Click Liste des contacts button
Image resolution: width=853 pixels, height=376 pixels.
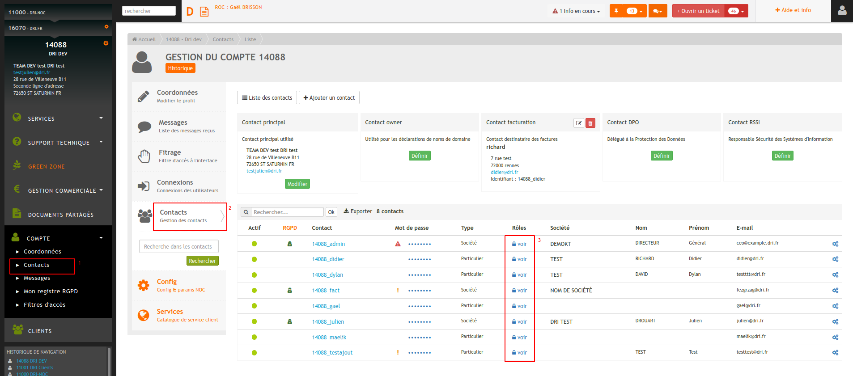pyautogui.click(x=267, y=97)
